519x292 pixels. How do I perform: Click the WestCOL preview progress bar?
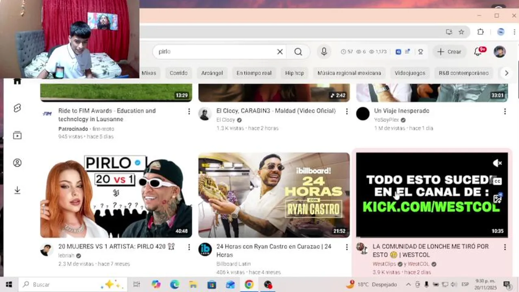click(x=432, y=237)
